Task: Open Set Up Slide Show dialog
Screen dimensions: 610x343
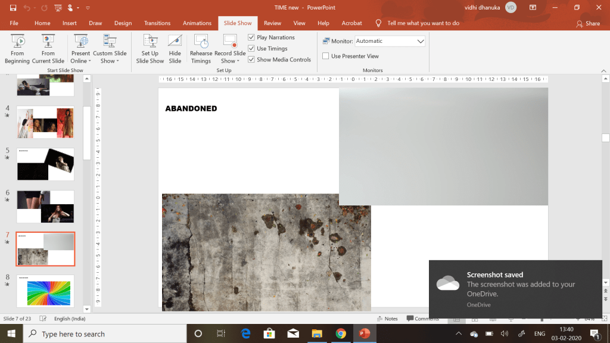Action: [x=150, y=49]
